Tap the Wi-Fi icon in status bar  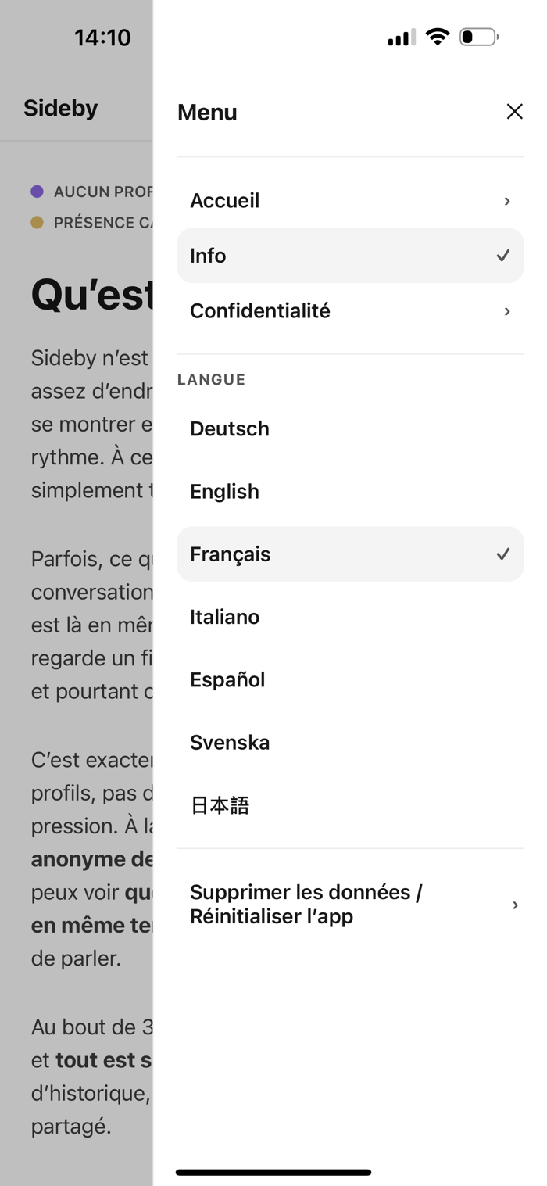click(438, 37)
